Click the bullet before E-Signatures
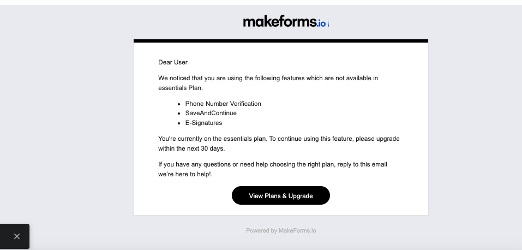The height and width of the screenshot is (250, 522). (179, 123)
